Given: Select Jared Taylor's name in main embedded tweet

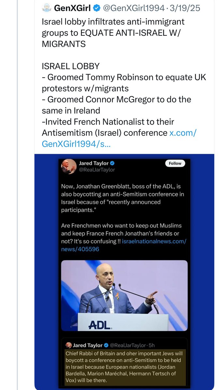Looking at the screenshot, I should click(x=94, y=163).
